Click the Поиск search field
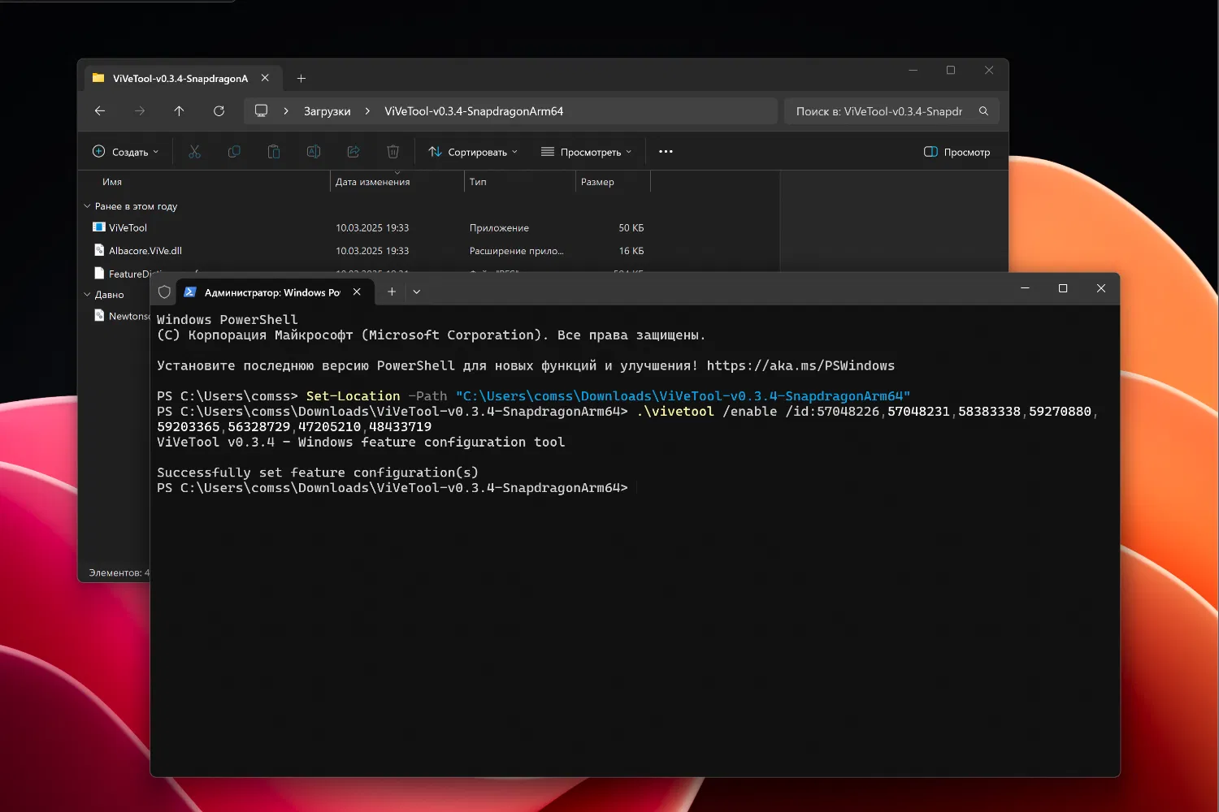Viewport: 1219px width, 812px height. click(879, 111)
